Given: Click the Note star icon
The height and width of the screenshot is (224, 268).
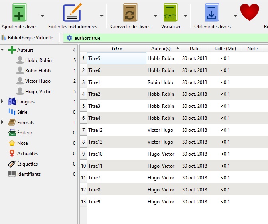Looking at the screenshot, I should (x=12, y=143).
